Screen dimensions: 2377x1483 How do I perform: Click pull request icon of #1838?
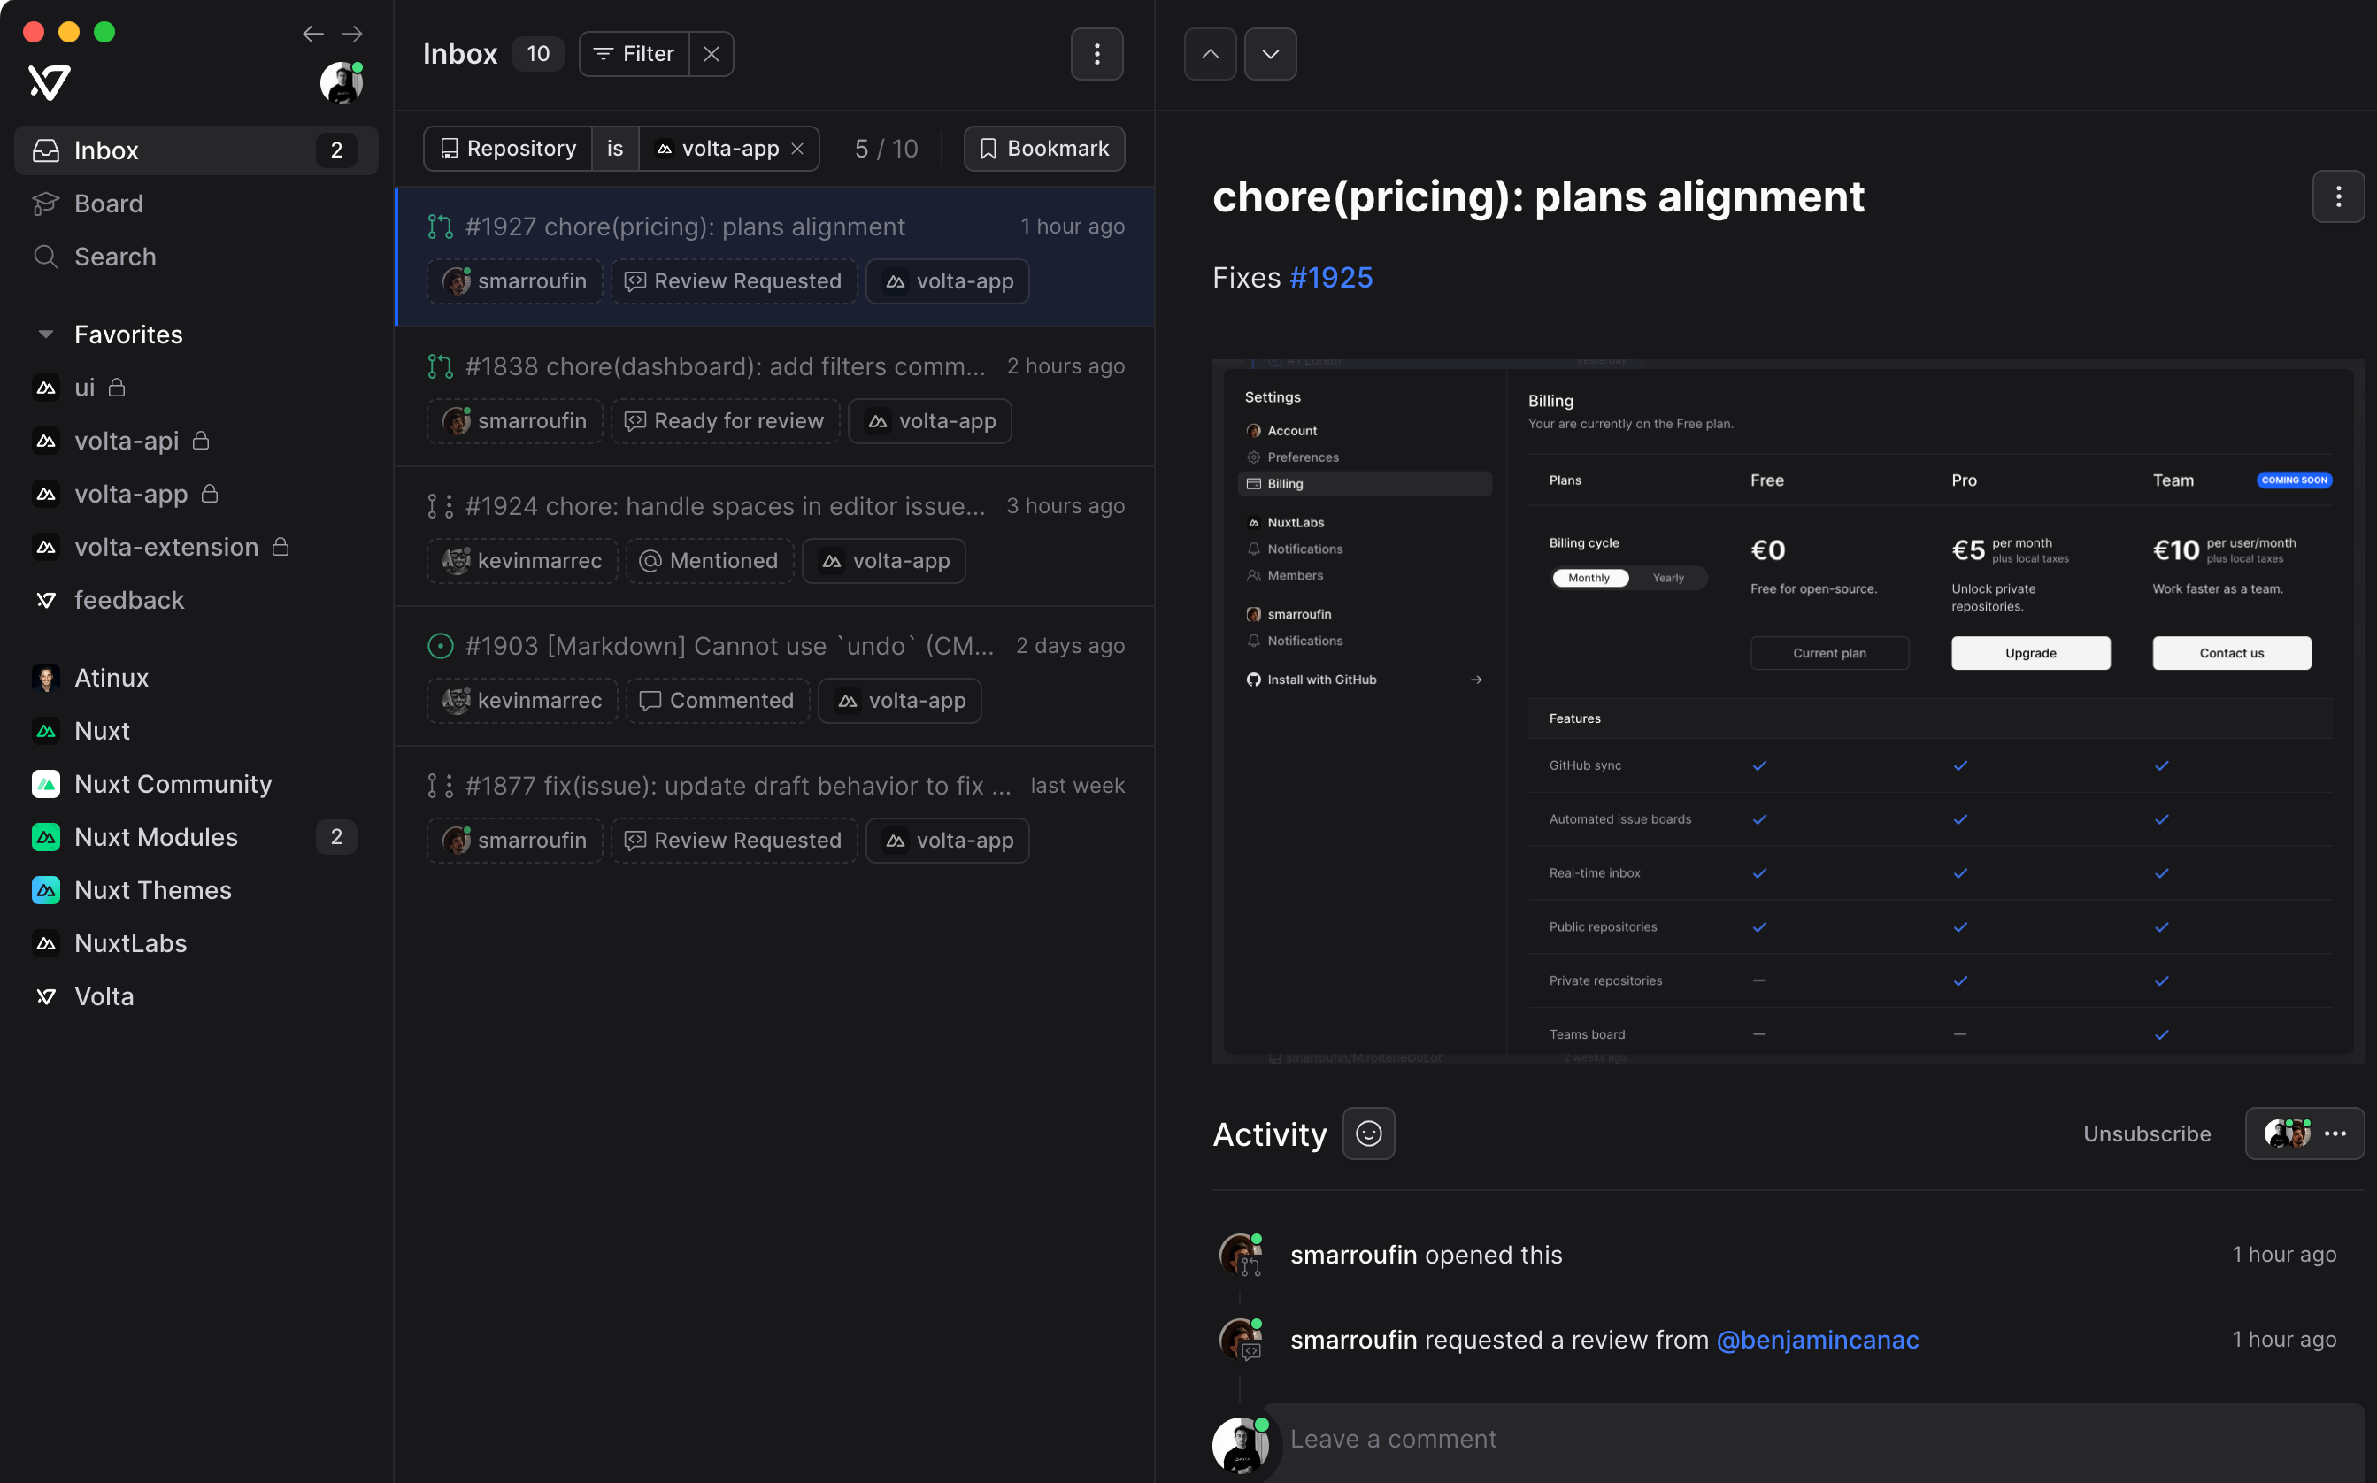[x=441, y=367]
